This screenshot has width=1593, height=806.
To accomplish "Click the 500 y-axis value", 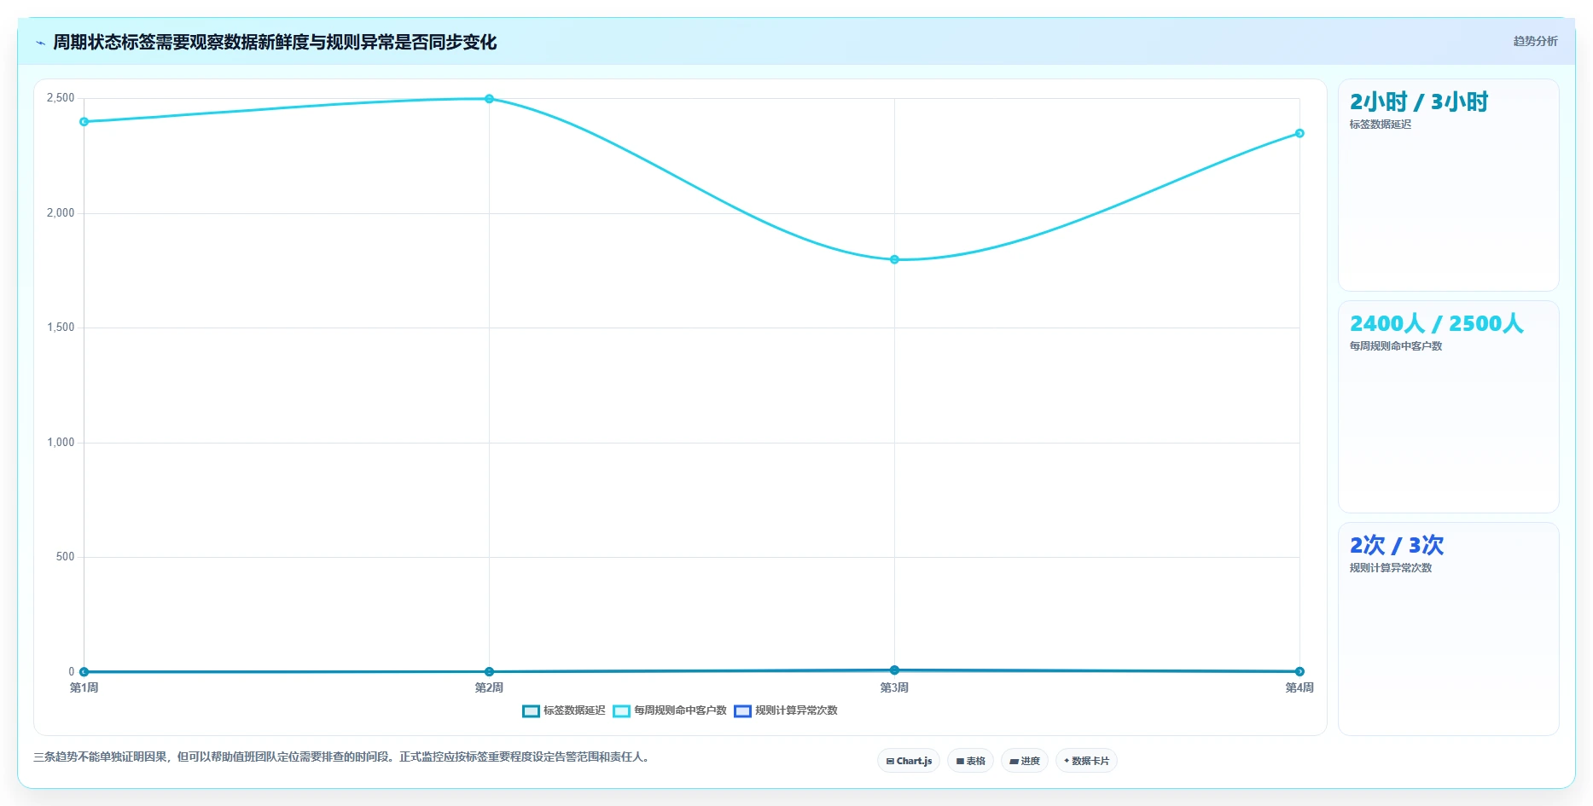I will click(65, 557).
